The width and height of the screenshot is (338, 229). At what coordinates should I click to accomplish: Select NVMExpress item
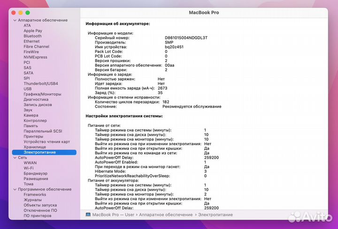point(35,57)
